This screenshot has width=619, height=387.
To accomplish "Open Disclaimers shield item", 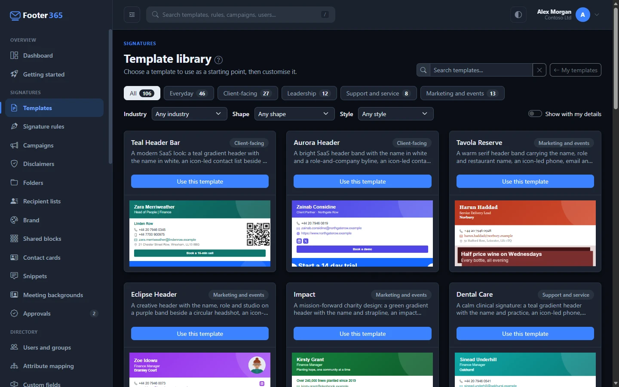I will 55,164.
